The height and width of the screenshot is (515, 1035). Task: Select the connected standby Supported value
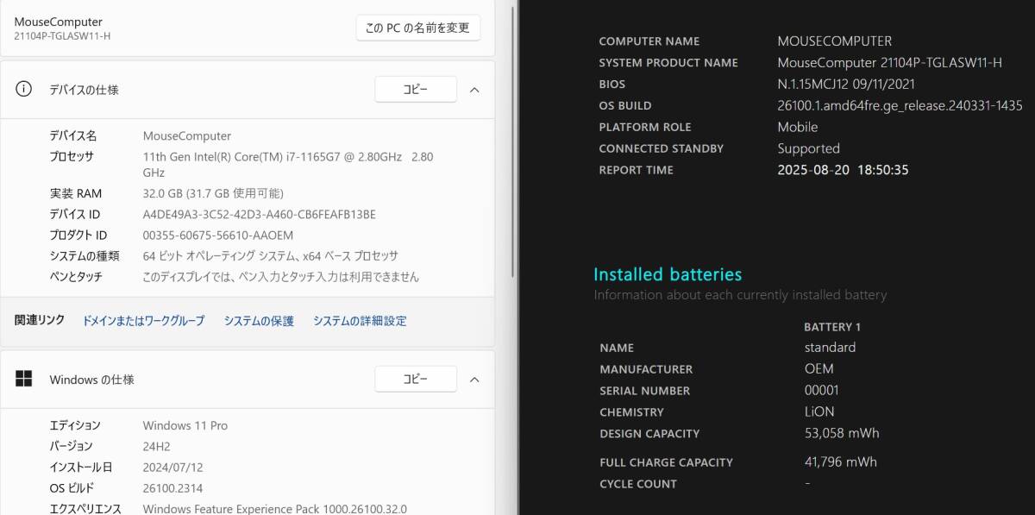point(808,148)
